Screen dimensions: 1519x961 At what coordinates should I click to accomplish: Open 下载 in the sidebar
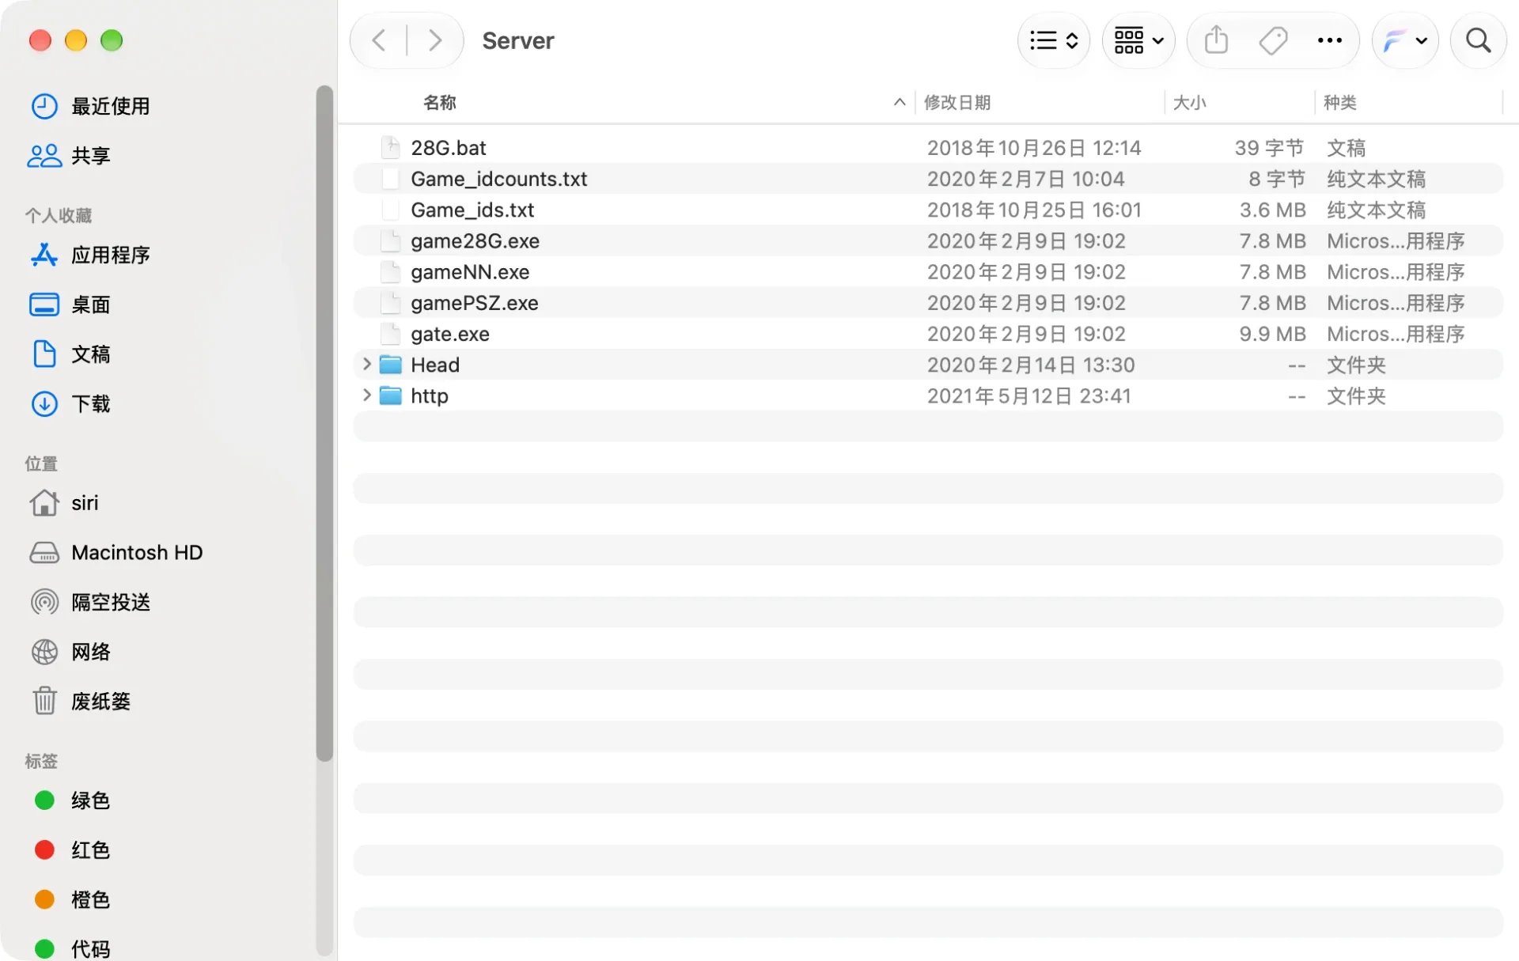pos(70,403)
